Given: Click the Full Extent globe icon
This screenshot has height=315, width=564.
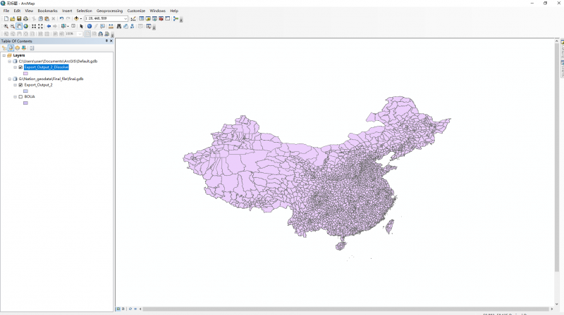Looking at the screenshot, I should point(25,26).
